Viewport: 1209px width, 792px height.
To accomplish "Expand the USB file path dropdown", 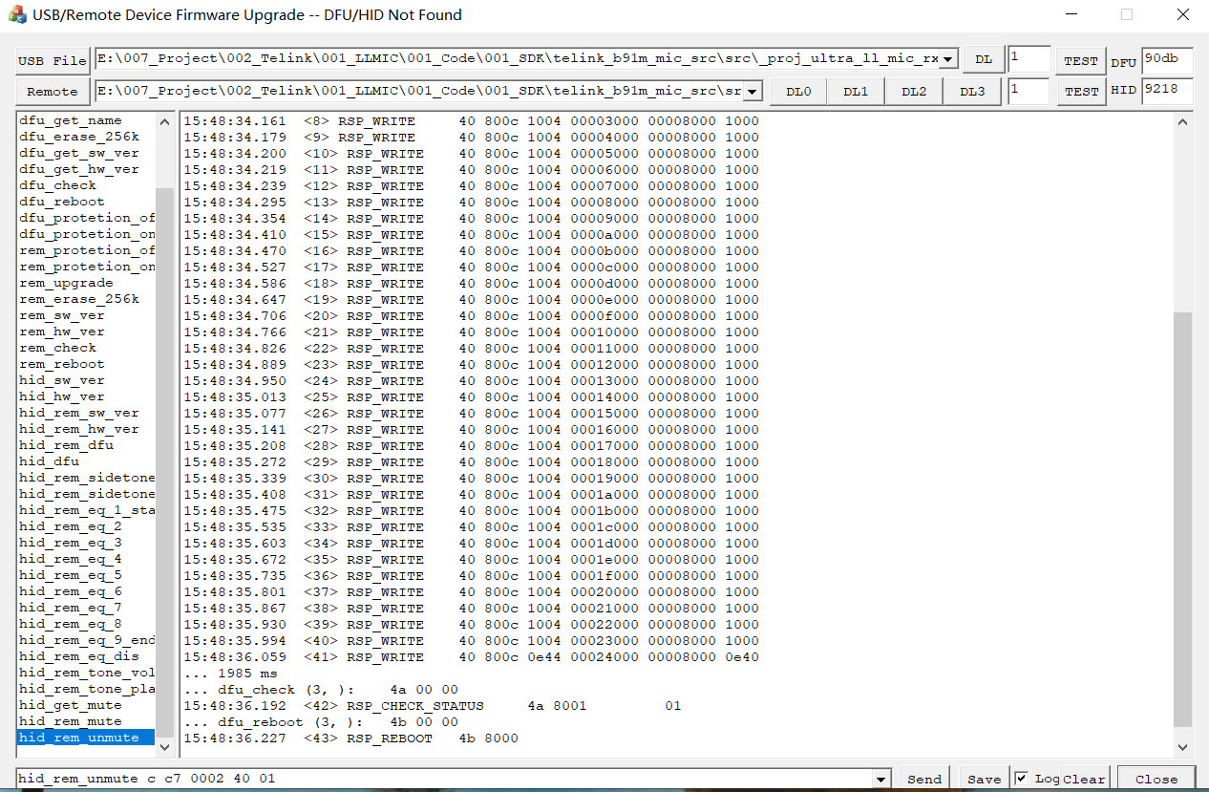I will [947, 60].
